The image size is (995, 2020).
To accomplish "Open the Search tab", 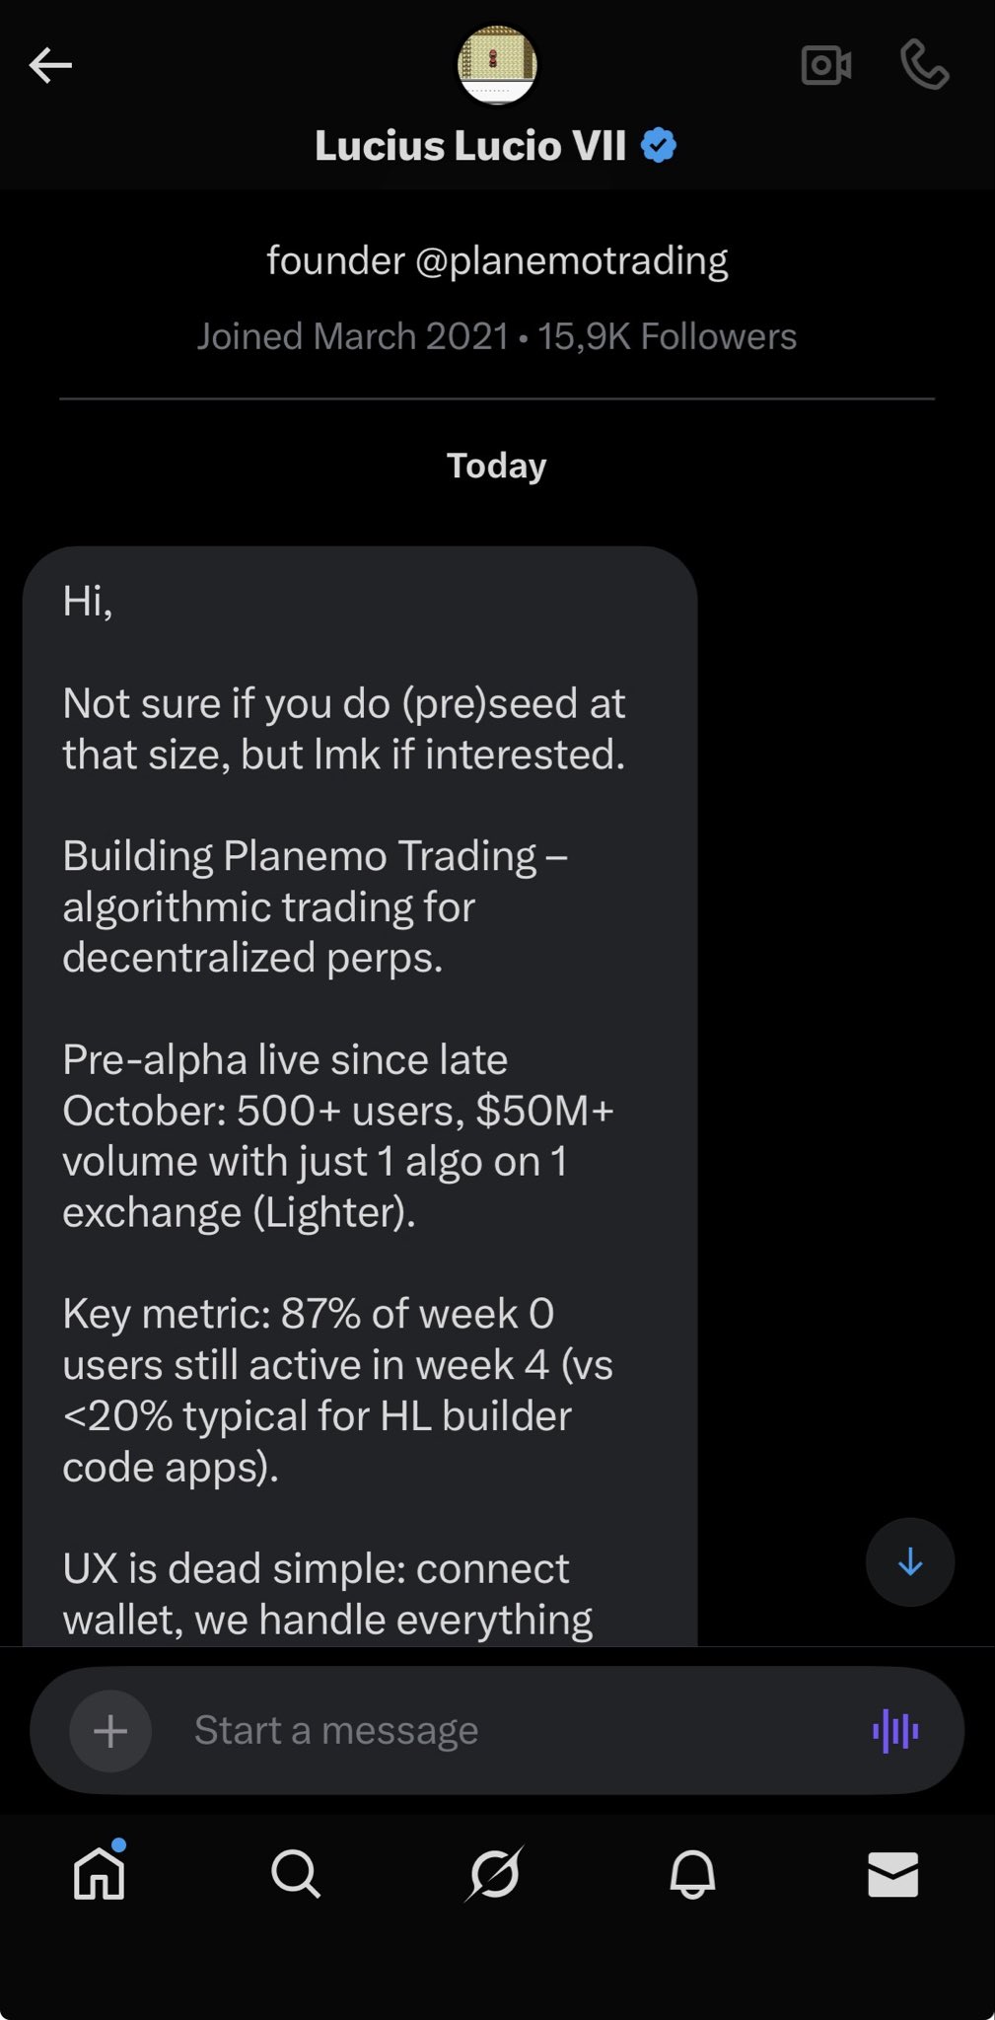I will point(295,1873).
